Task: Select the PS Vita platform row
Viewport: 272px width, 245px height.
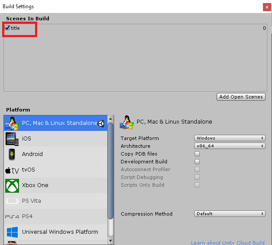Action: coord(55,201)
